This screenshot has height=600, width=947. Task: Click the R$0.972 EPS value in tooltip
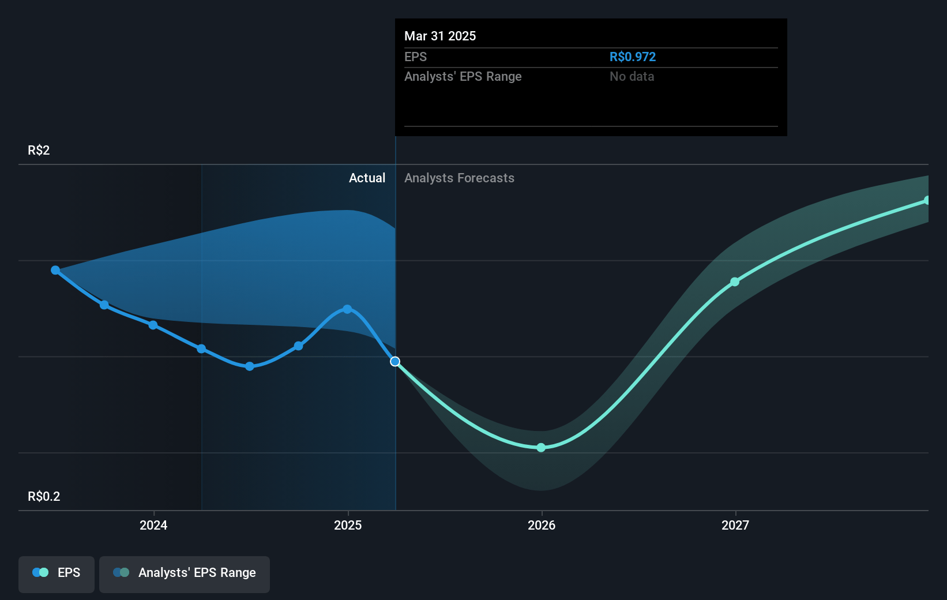633,57
